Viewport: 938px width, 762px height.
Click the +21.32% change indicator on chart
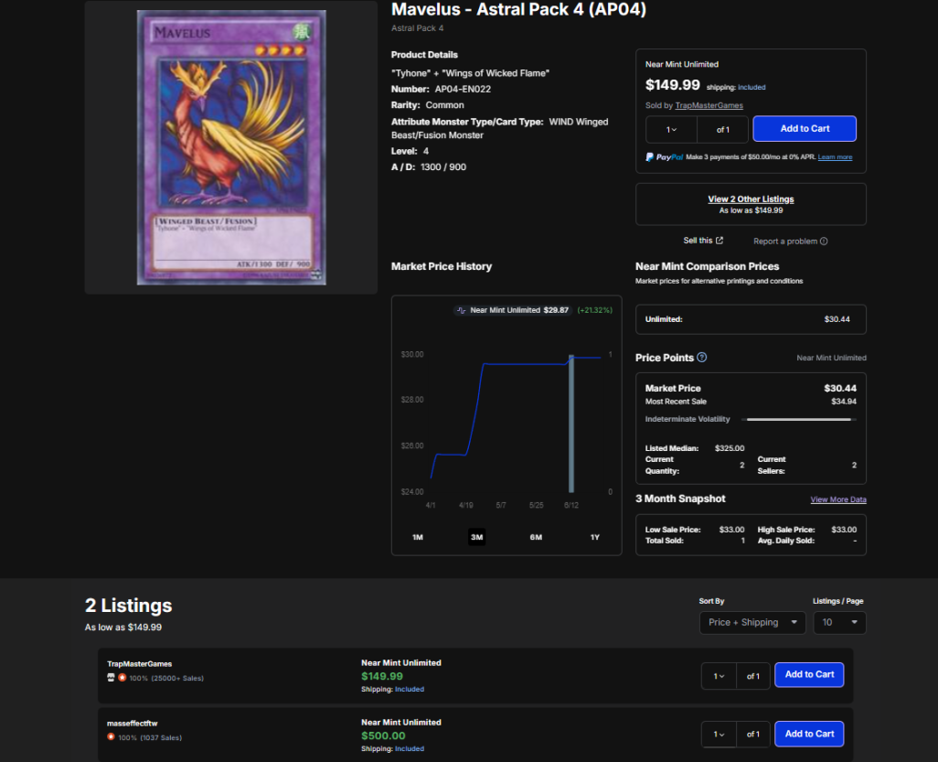594,310
